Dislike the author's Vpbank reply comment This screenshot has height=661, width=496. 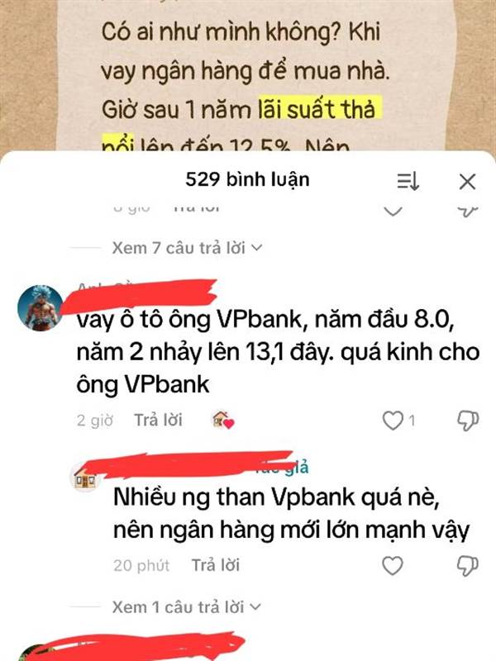468,565
